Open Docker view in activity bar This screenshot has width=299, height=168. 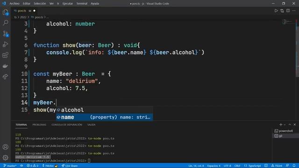click(x=5, y=66)
